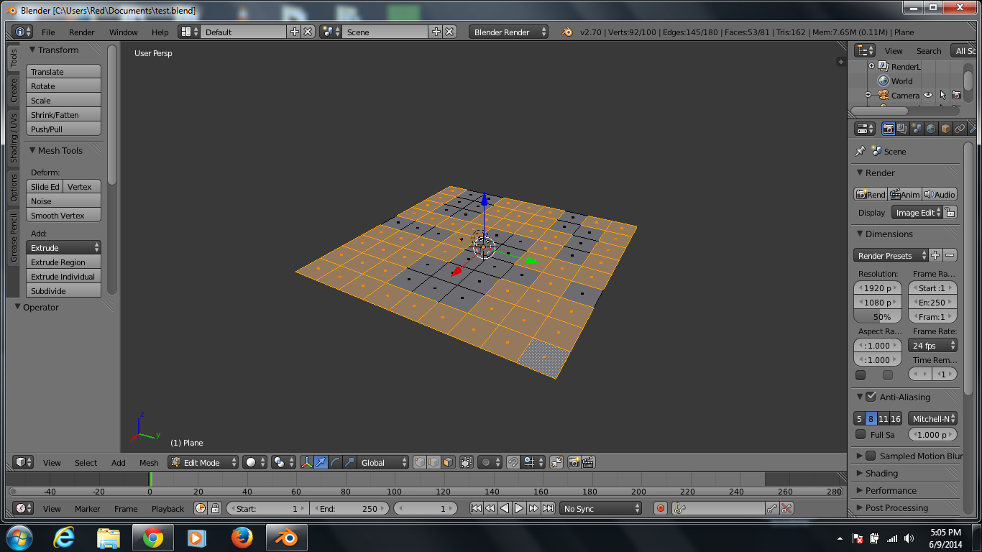The image size is (982, 552).
Task: Click the snap magnet icon
Action: coord(513,462)
